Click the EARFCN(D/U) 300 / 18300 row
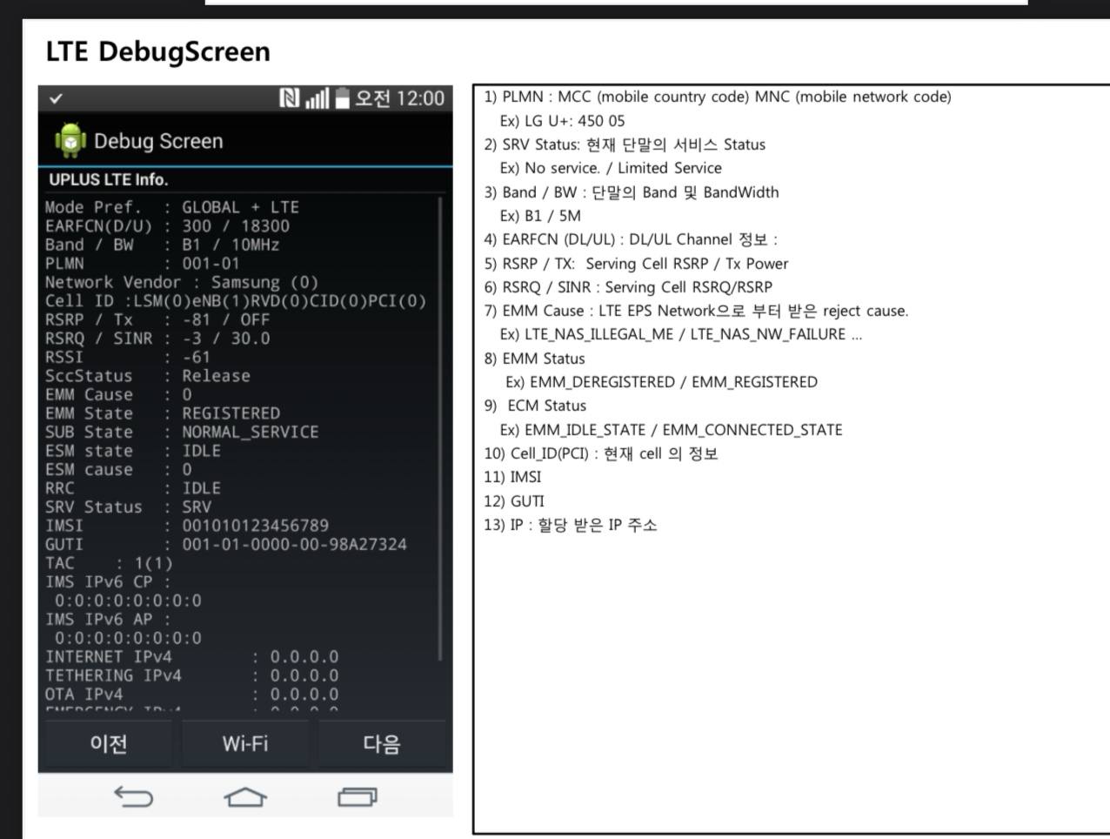Screen dimensions: 1110x839 168,226
